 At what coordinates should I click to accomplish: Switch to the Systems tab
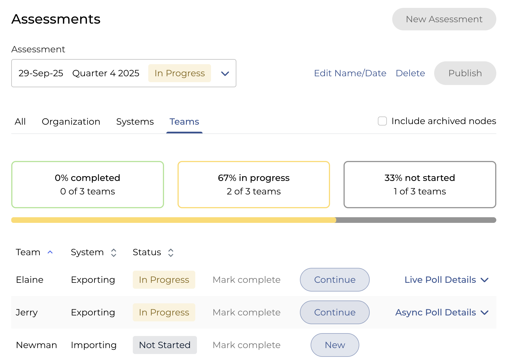coord(135,122)
